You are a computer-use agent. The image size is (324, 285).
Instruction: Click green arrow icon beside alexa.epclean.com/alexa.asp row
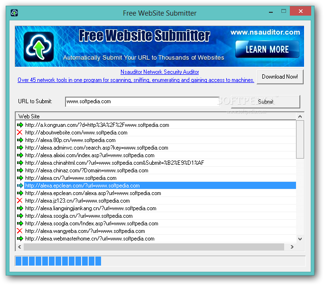tap(20, 193)
